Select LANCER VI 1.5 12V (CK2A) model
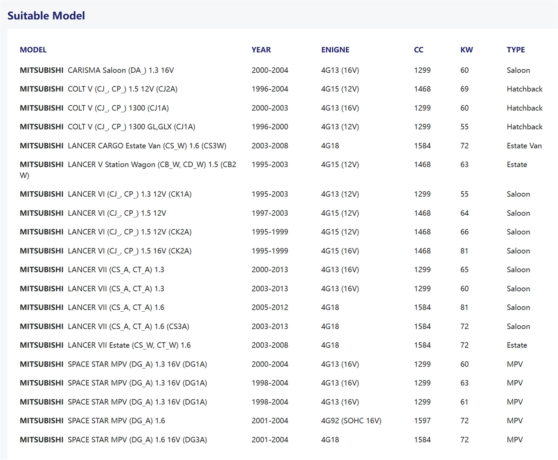The width and height of the screenshot is (558, 460). (x=106, y=232)
